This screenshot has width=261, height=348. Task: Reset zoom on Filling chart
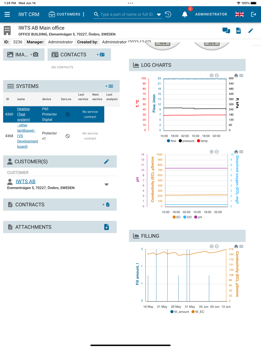tap(236, 246)
